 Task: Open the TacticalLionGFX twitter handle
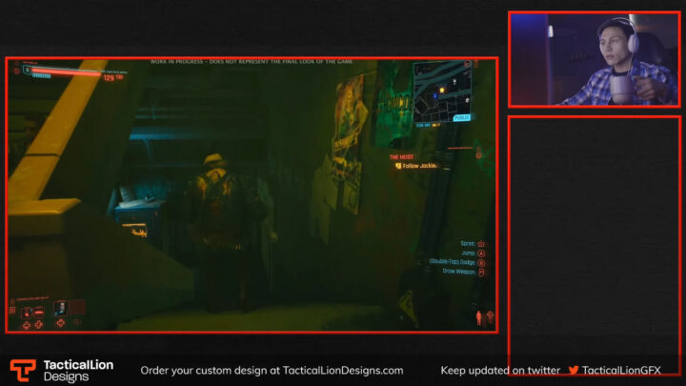(x=621, y=370)
